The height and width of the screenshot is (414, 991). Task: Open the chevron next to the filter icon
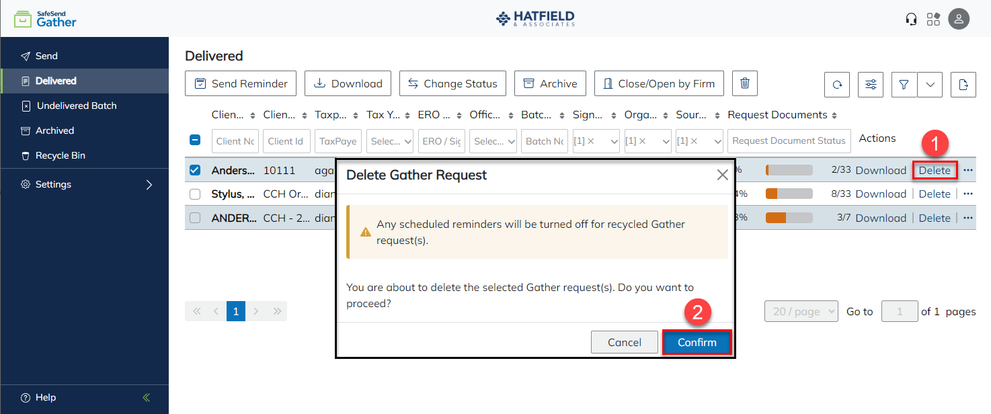click(x=930, y=84)
